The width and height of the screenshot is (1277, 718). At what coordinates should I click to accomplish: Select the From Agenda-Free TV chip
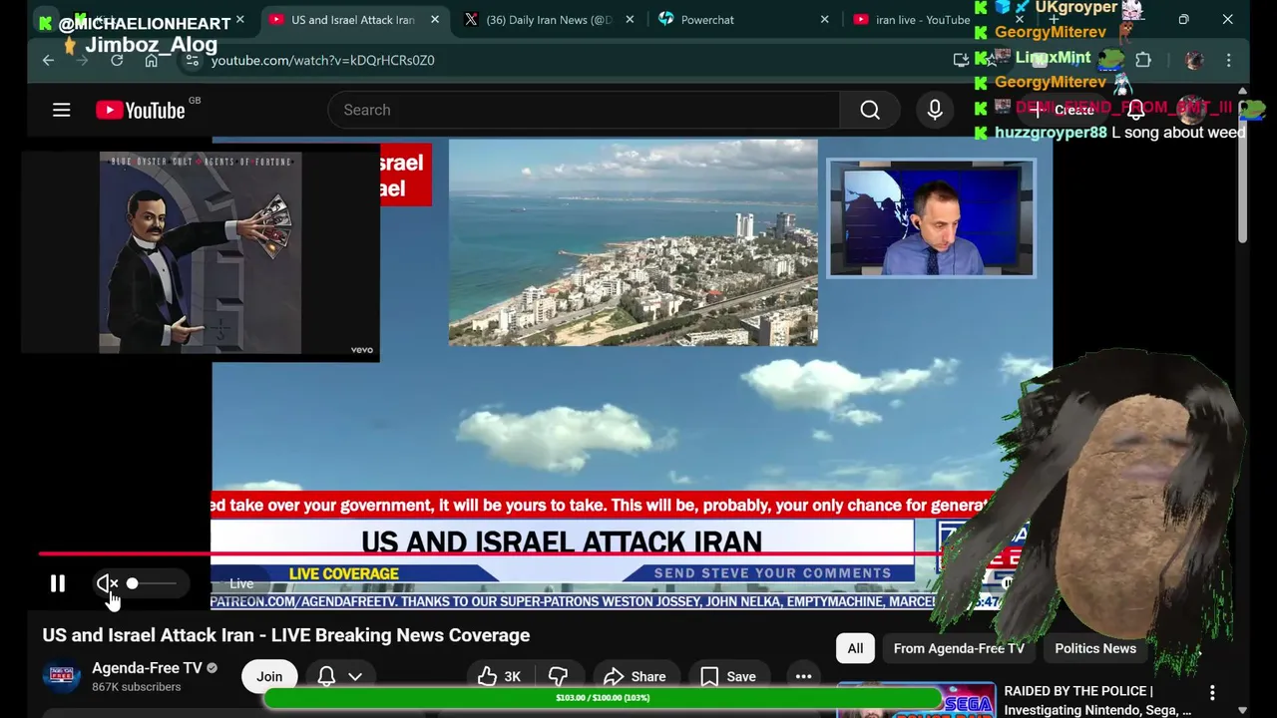[959, 648]
